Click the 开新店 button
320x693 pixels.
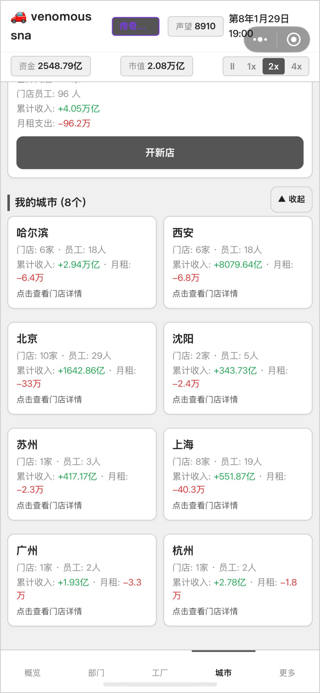point(160,153)
